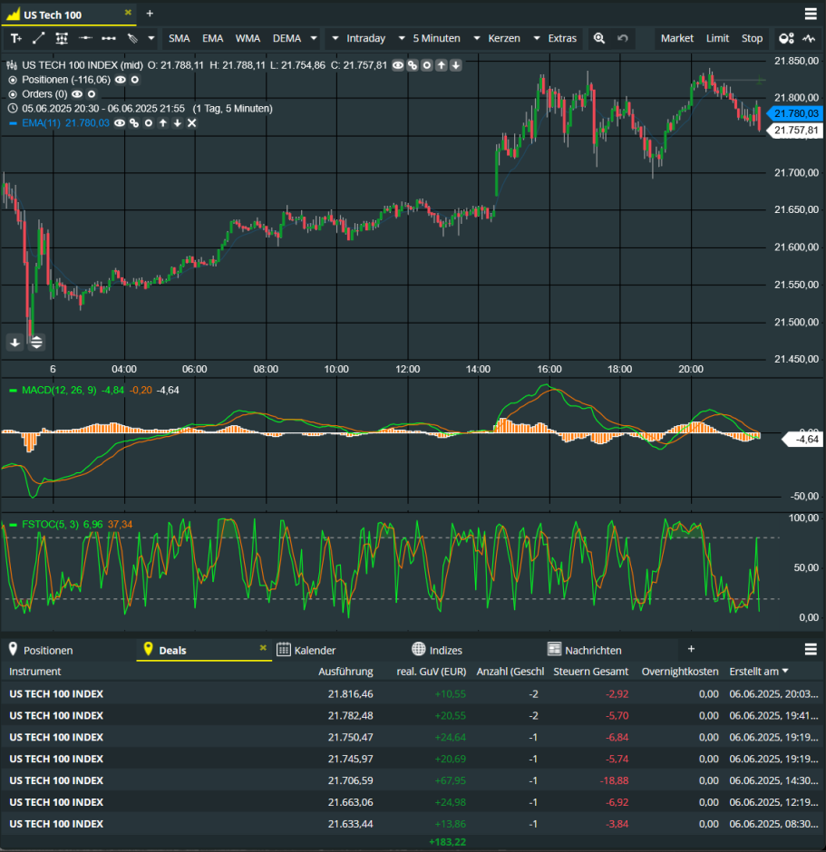Screen dimensions: 826x852
Task: Click the blue 21.780,03 price label
Action: coord(795,113)
